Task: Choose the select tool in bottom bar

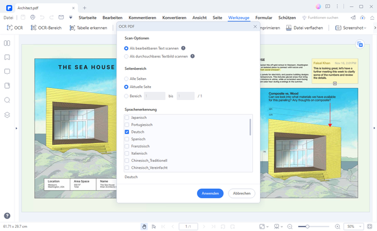Action: [154, 227]
